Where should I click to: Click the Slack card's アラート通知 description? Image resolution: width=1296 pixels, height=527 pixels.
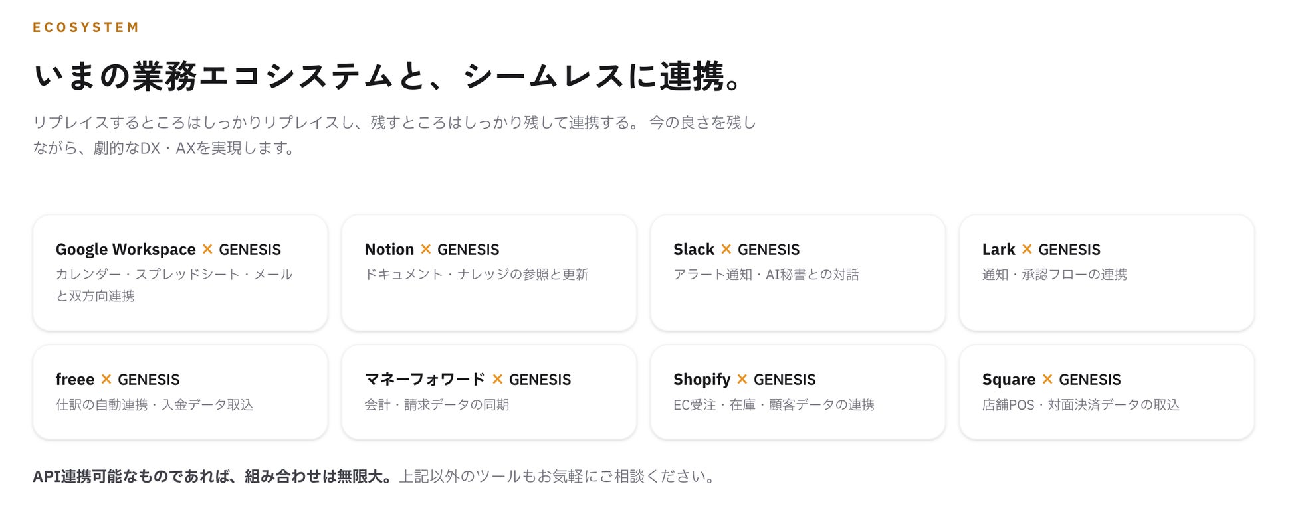tap(766, 275)
